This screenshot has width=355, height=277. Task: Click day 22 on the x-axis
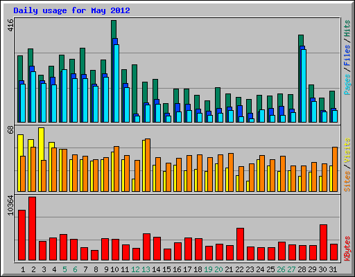pyautogui.click(x=239, y=269)
